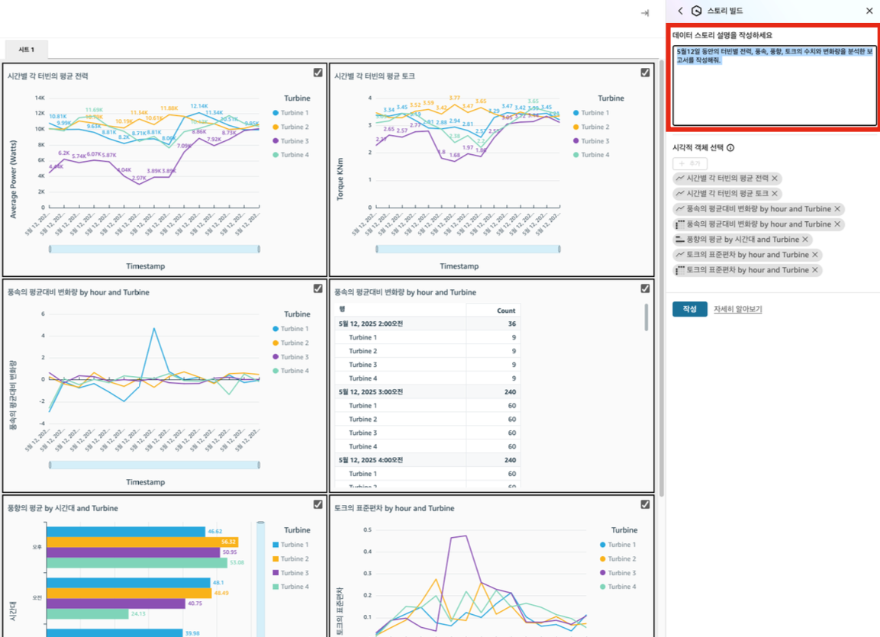Collapse the side panel with arrow icon
The height and width of the screenshot is (637, 880).
645,13
